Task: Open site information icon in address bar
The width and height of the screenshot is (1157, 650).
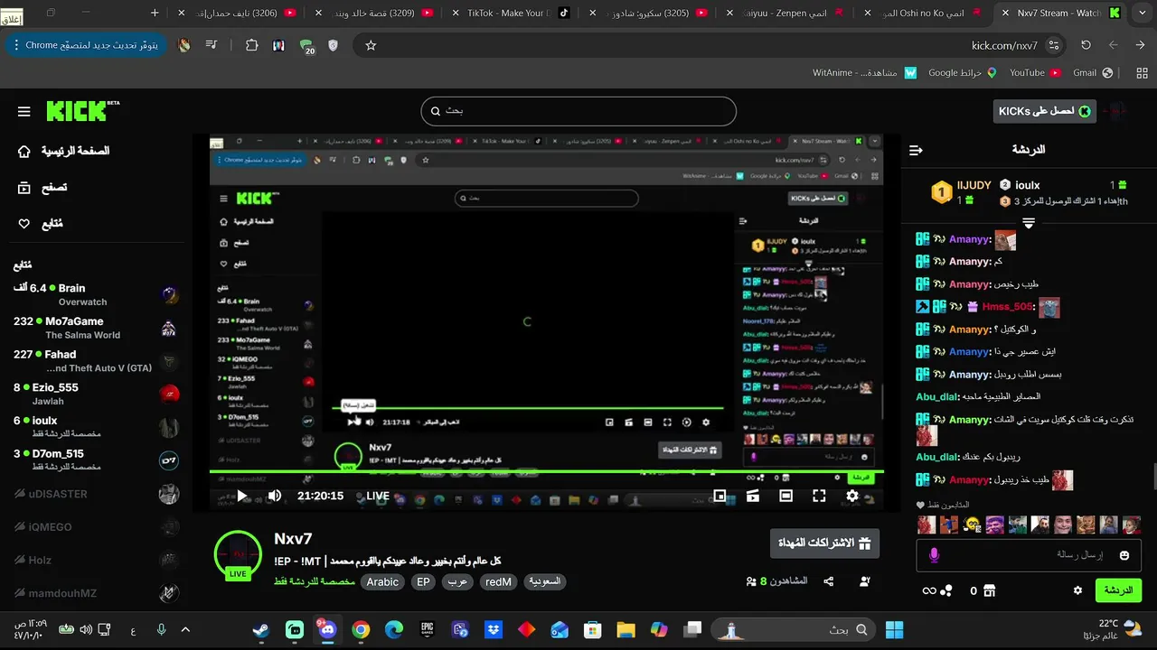Action: click(1054, 45)
